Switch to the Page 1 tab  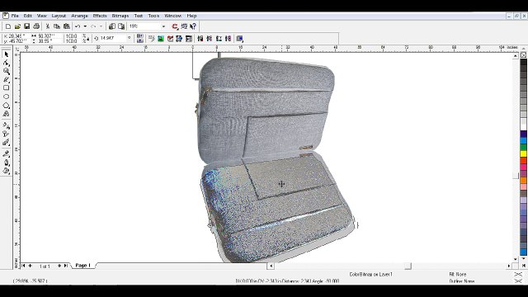pyautogui.click(x=82, y=266)
